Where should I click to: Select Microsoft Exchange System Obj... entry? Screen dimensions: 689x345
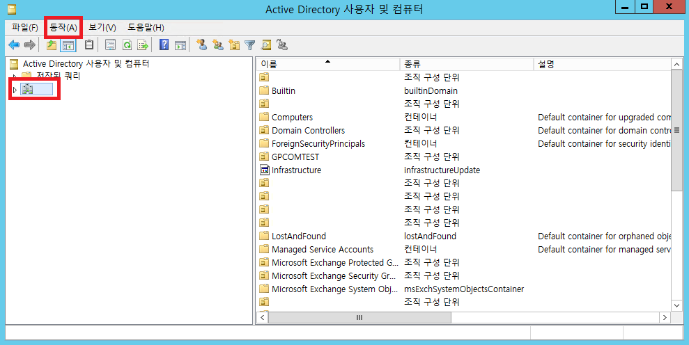point(335,289)
